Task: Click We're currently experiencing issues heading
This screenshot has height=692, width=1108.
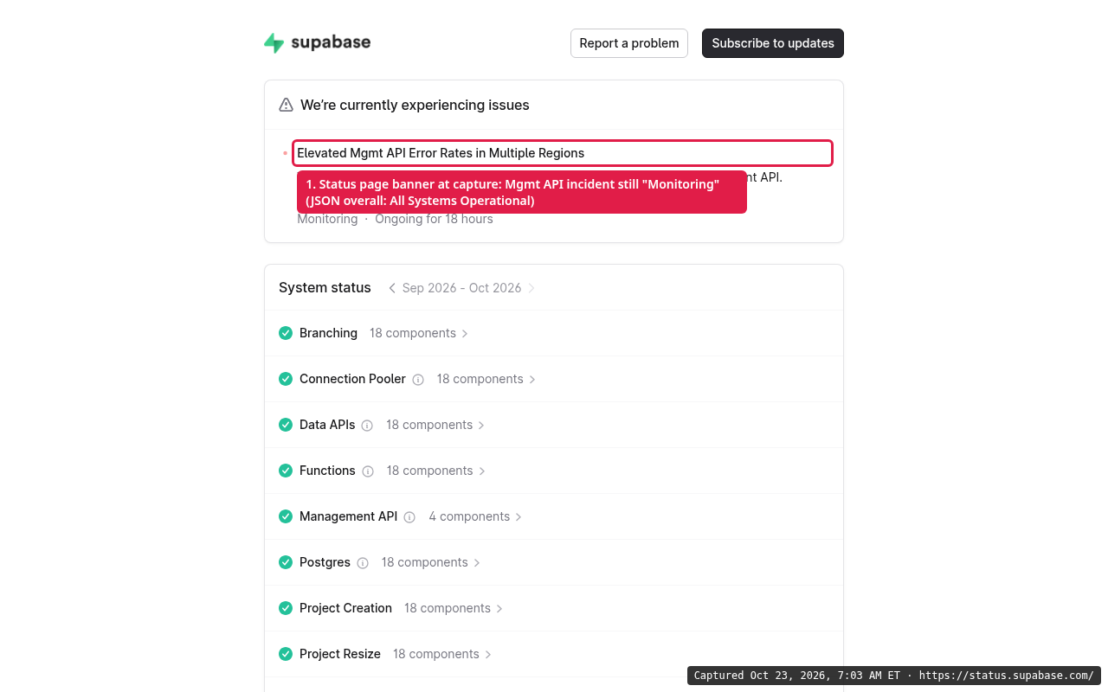Action: tap(415, 105)
